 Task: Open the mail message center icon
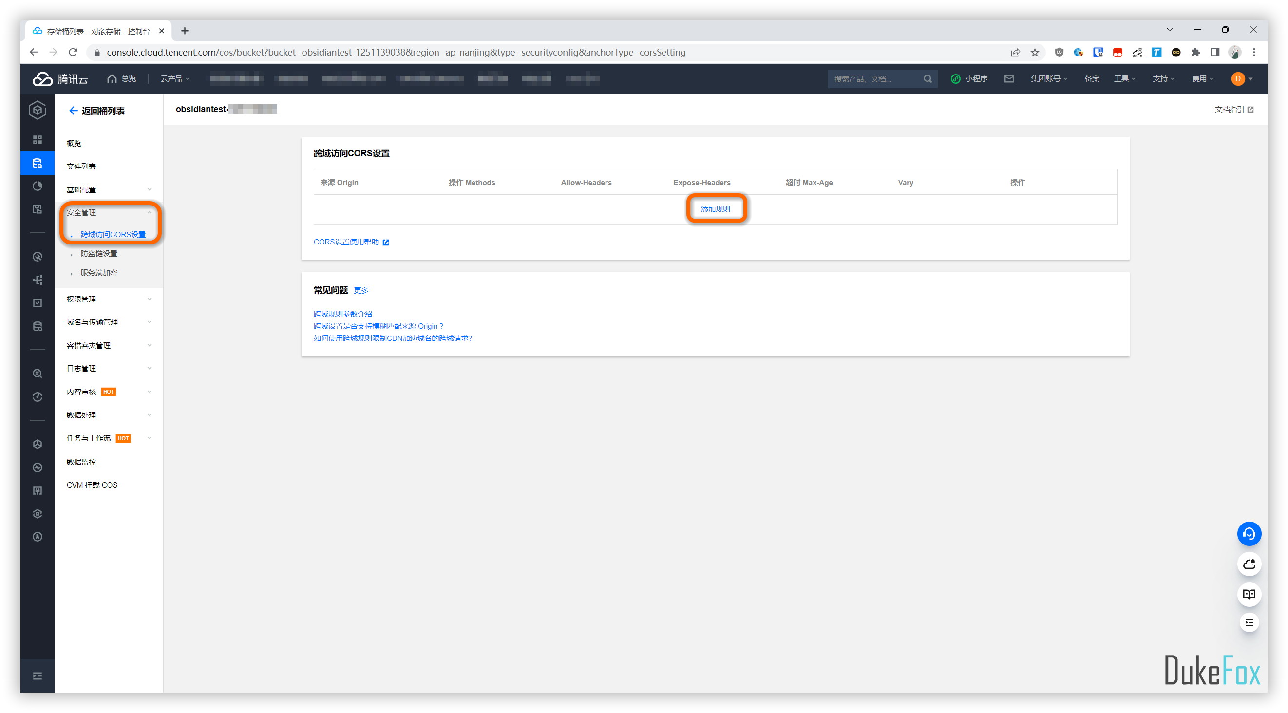click(1009, 78)
